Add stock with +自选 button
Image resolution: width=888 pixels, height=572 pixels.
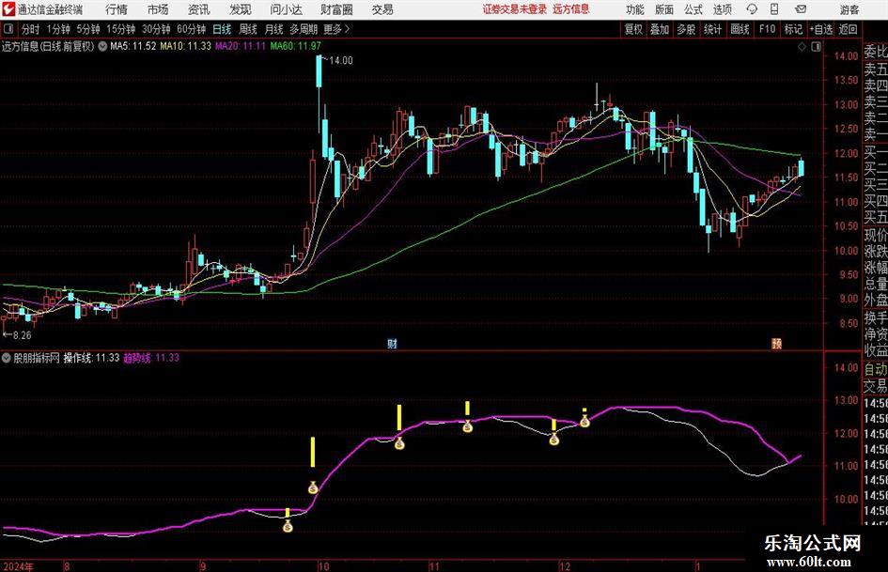coord(820,29)
